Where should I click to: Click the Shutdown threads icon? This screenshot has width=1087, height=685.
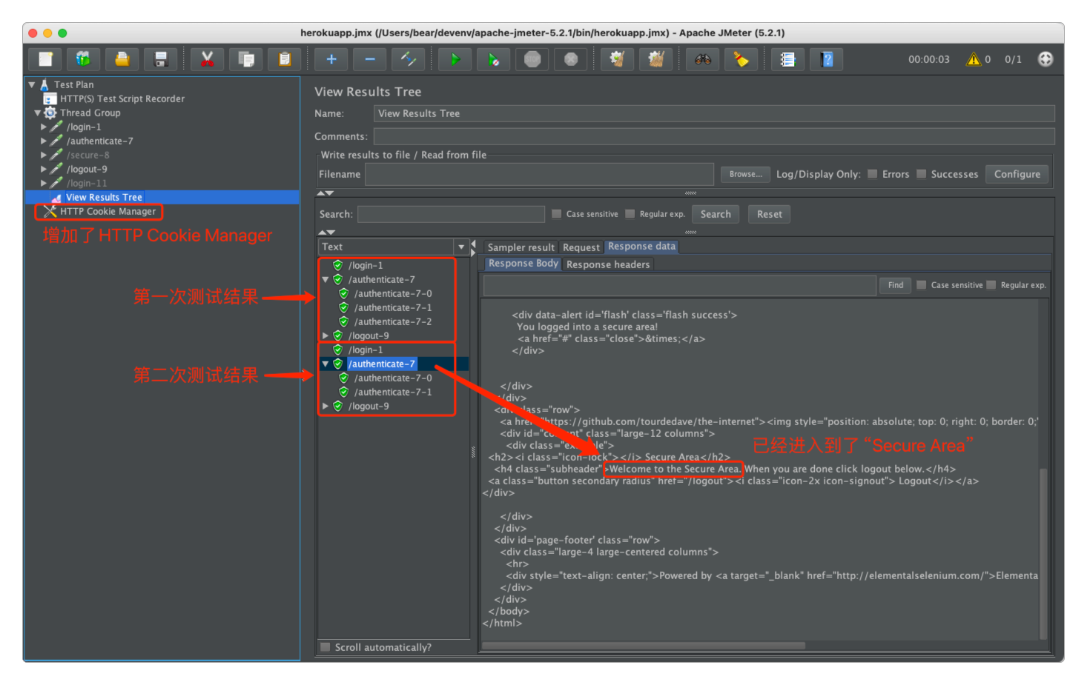(x=571, y=59)
